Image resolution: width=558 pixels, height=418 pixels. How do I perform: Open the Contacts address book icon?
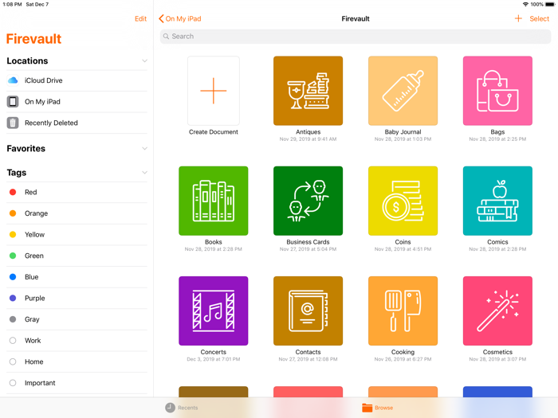(308, 311)
